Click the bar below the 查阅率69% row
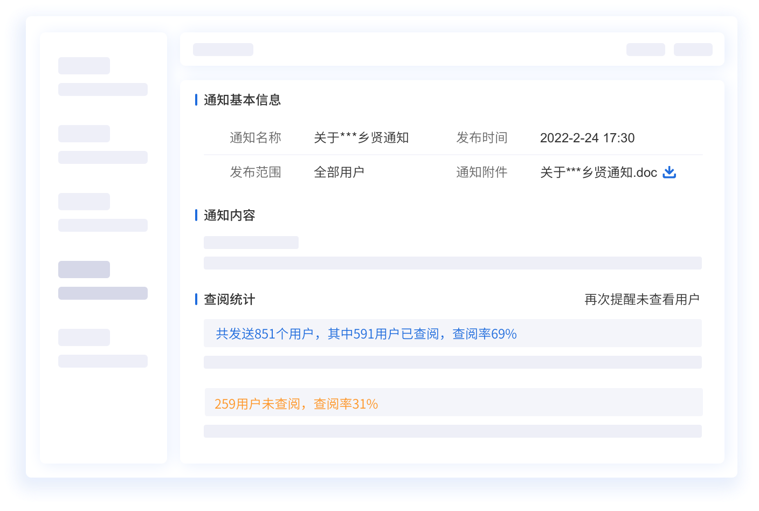Image resolution: width=759 pixels, height=511 pixels. click(452, 362)
